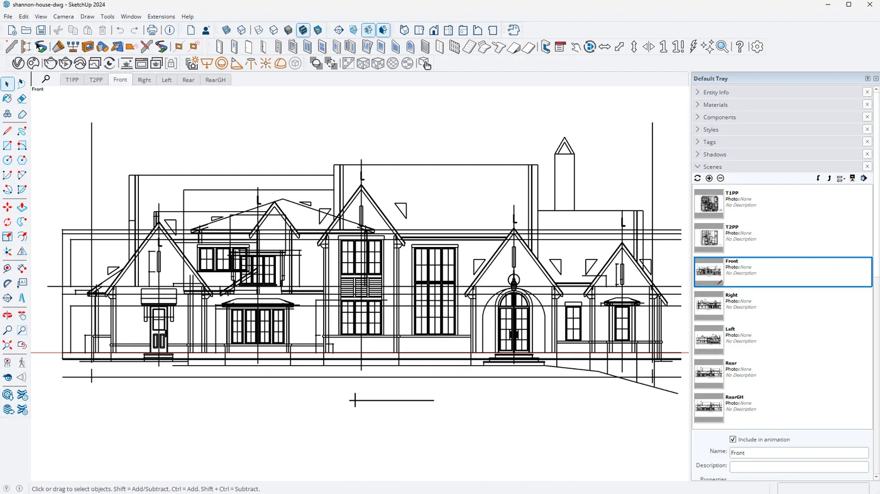Open the Camera menu
The image size is (880, 494).
coord(63,16)
